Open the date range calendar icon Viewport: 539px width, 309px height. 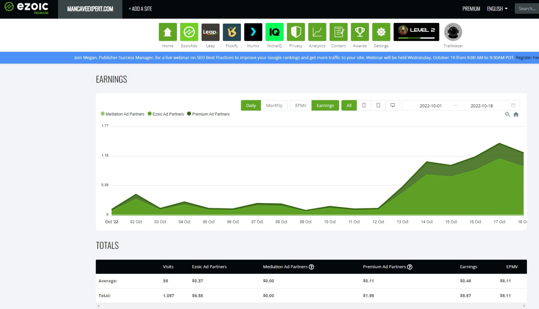click(x=513, y=105)
